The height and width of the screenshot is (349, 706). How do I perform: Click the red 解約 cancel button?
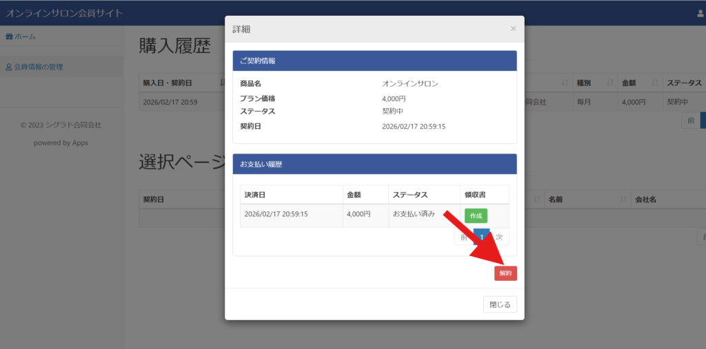coord(505,273)
